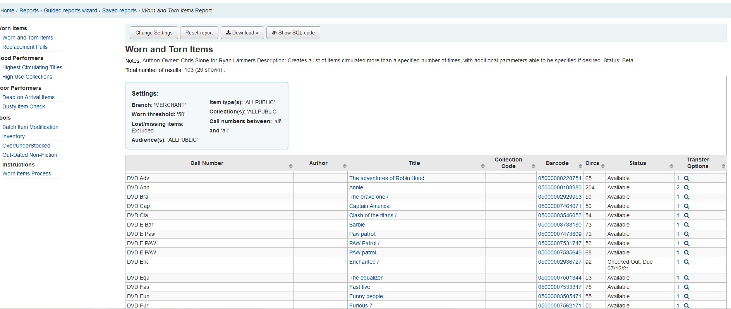This screenshot has height=309, width=731.
Task: Open the Download dropdown
Action: (x=242, y=33)
